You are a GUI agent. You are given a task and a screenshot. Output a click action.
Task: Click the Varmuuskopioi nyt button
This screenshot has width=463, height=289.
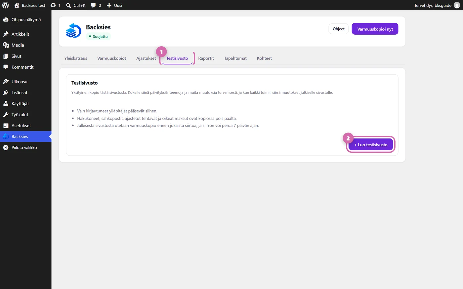coord(375,29)
